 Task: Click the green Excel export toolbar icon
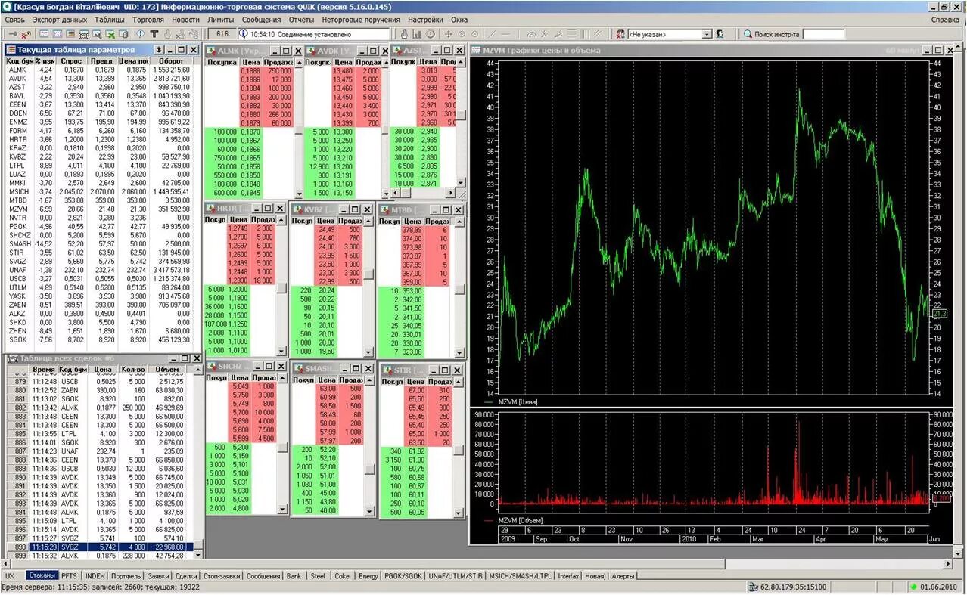(x=110, y=34)
